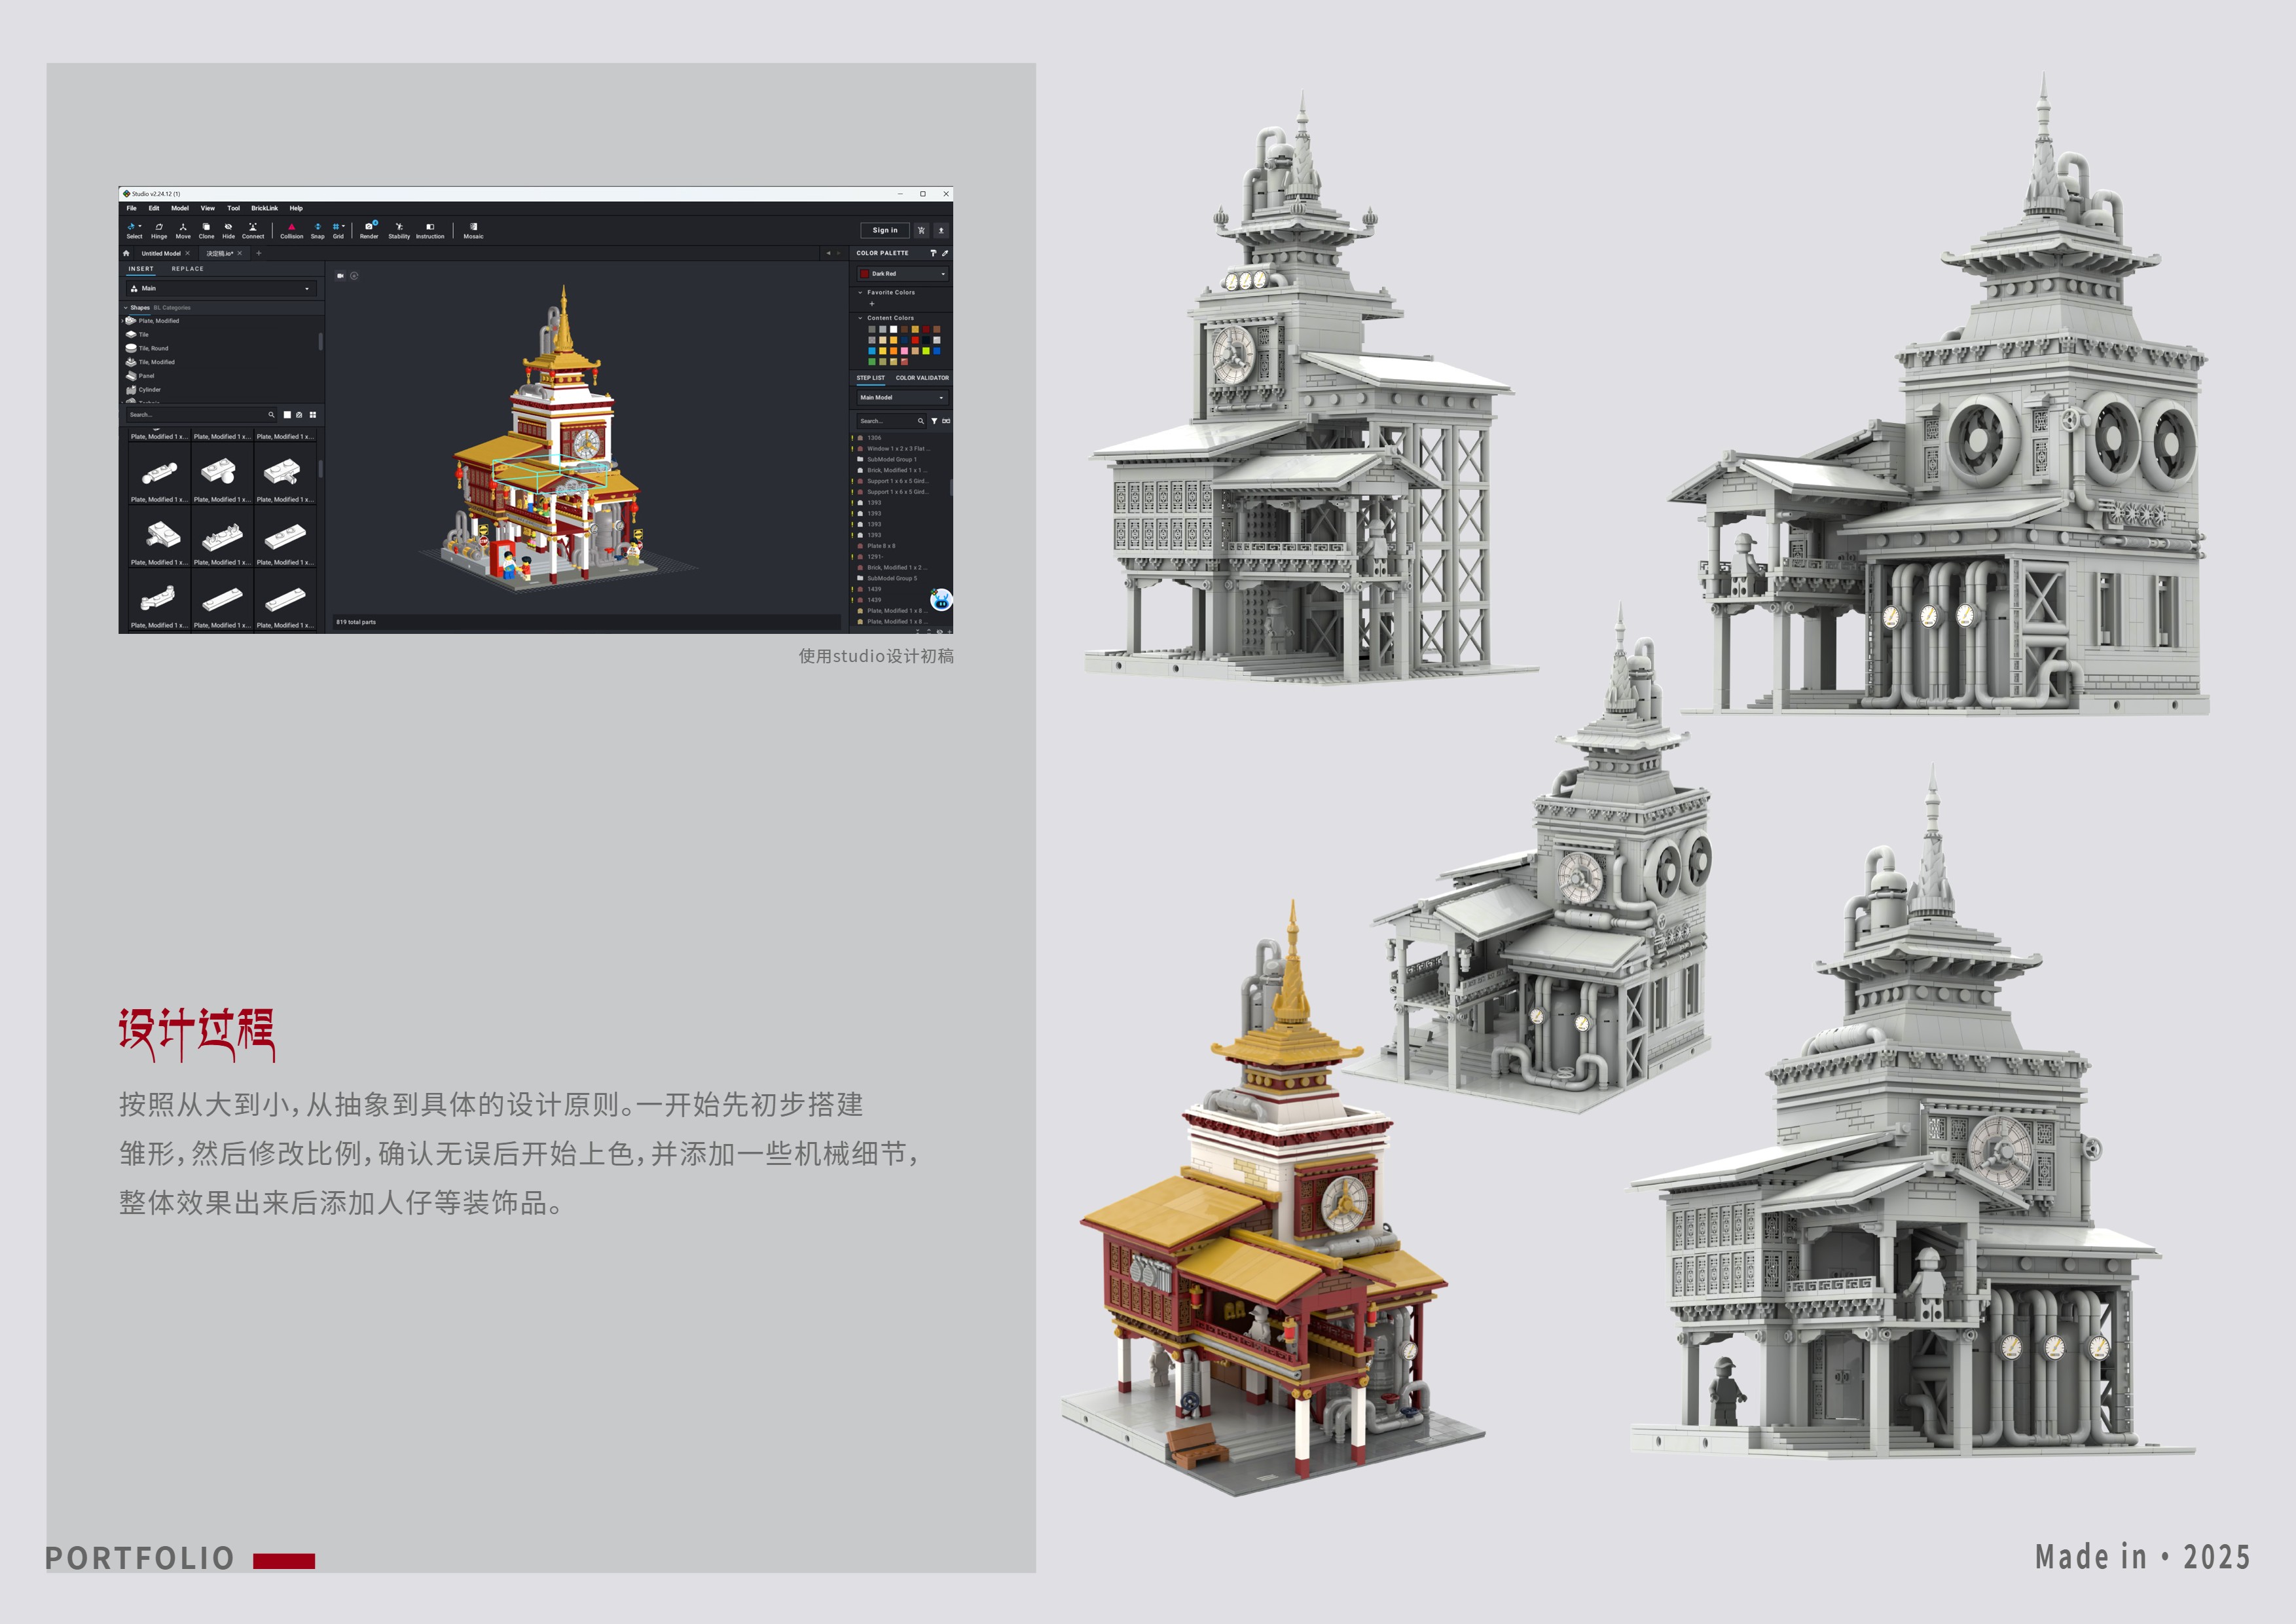Image resolution: width=2296 pixels, height=1624 pixels.
Task: Activate the Move tool
Action: pyautogui.click(x=184, y=229)
